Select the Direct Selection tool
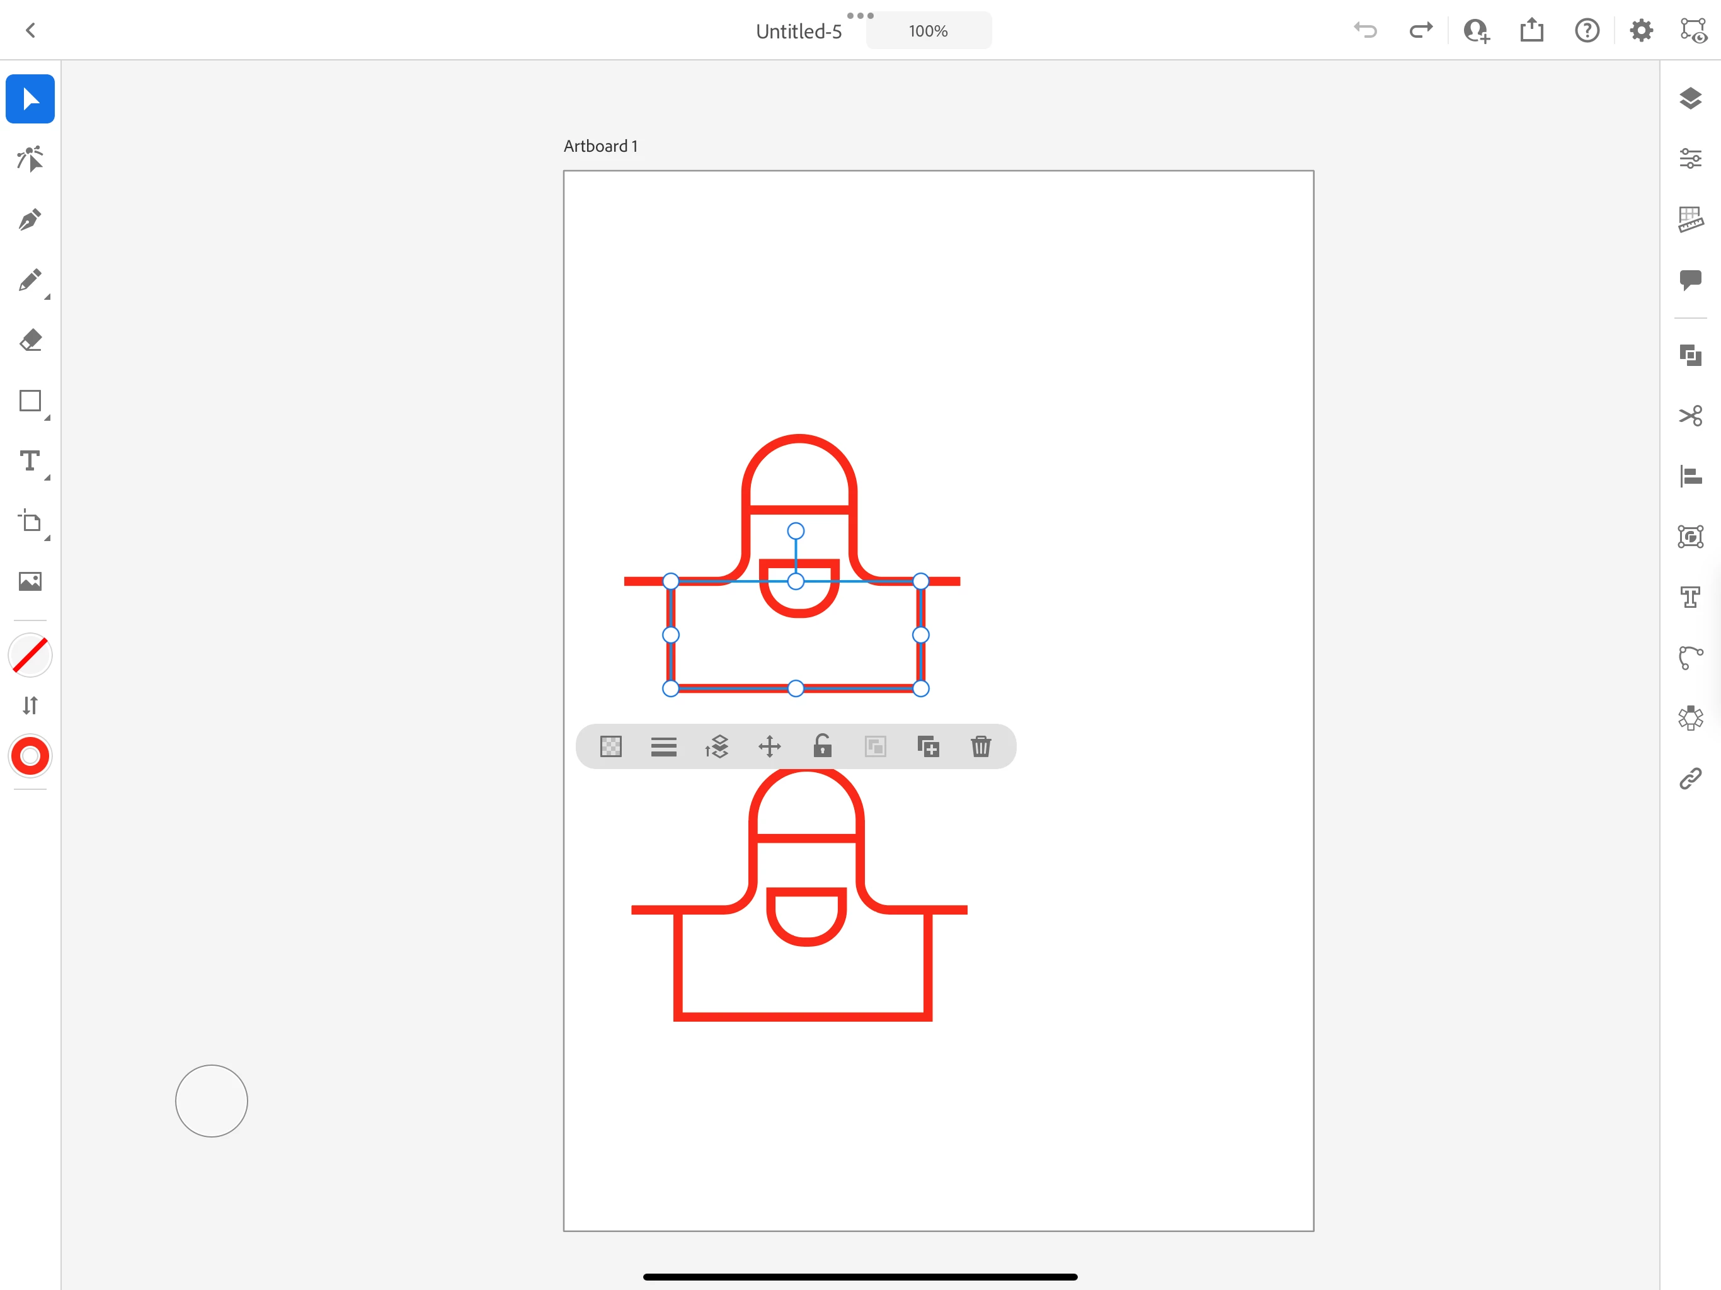This screenshot has width=1721, height=1290. click(x=30, y=159)
